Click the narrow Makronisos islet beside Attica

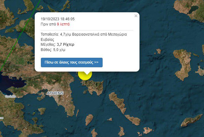[77, 113]
